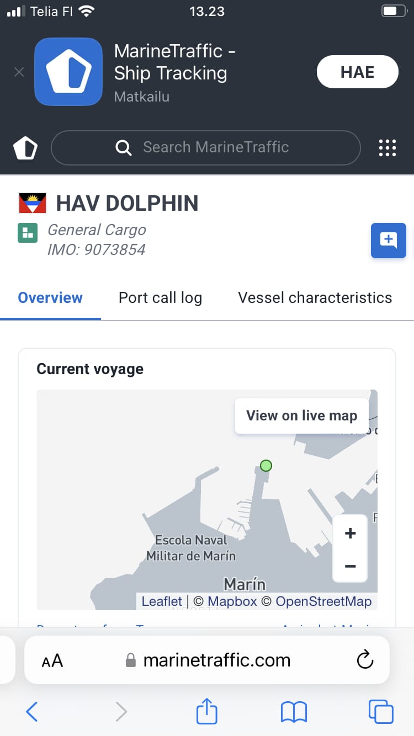Select the Overview tab

[x=50, y=297]
